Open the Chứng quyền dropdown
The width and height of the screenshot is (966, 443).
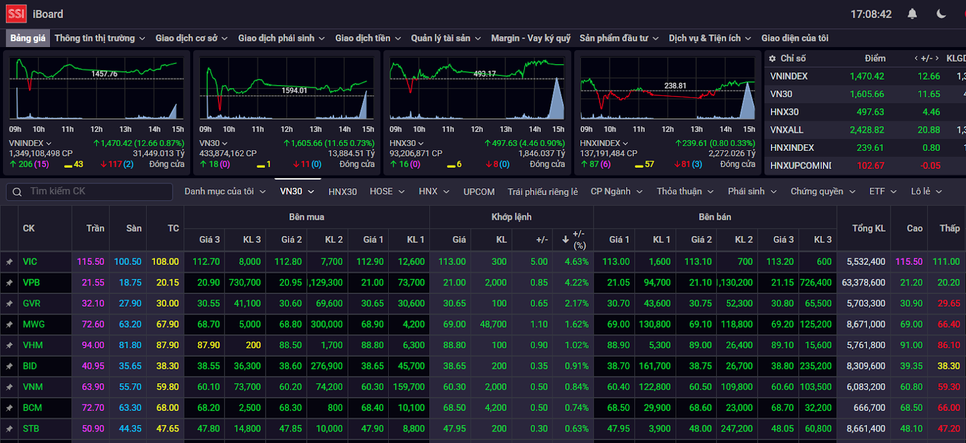click(x=824, y=191)
